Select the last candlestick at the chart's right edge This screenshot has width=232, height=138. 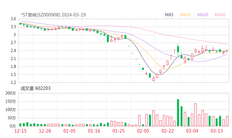pyautogui.click(x=227, y=51)
